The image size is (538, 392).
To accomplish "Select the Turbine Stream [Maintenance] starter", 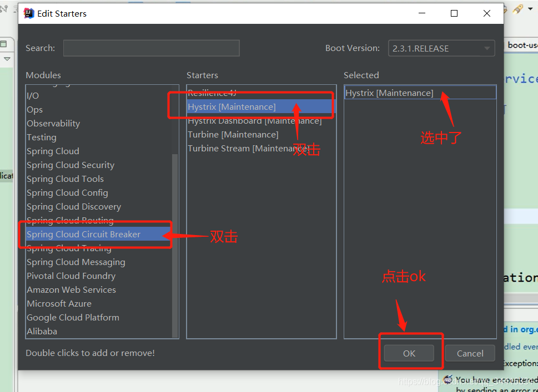I will point(261,149).
